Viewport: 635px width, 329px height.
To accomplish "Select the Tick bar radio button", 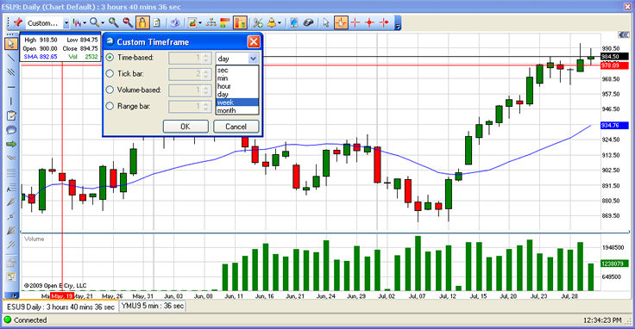I will click(110, 73).
